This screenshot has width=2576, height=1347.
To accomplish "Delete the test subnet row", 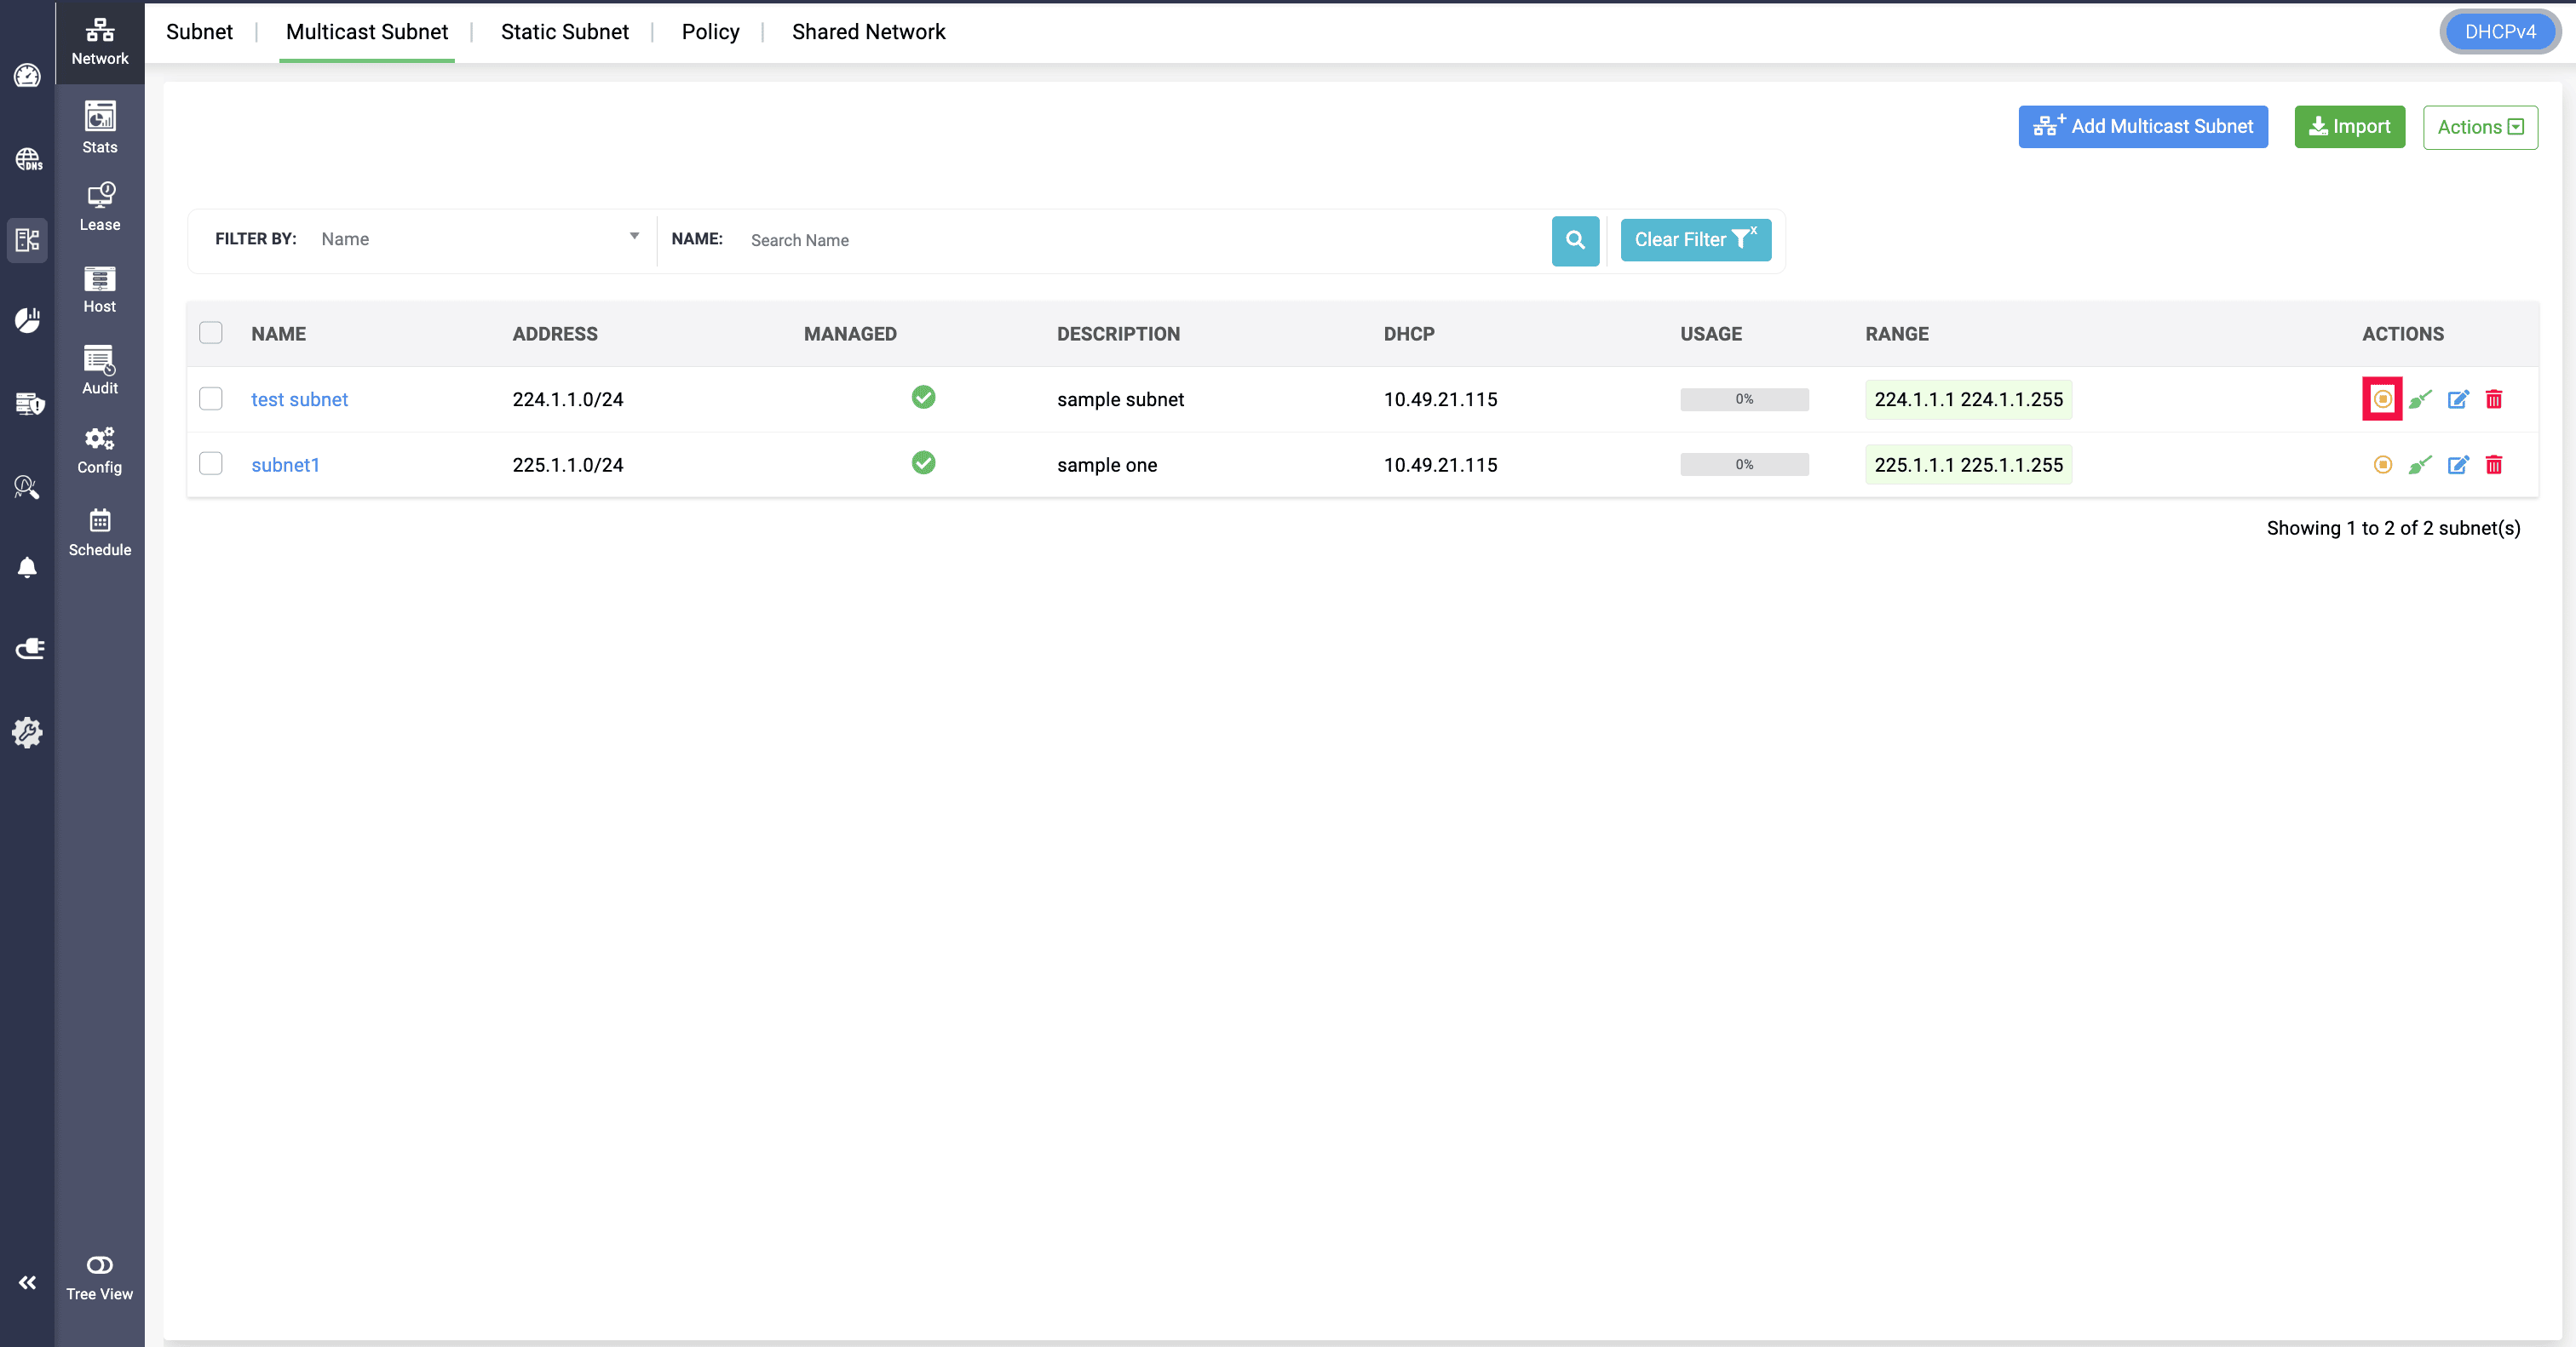I will pos(2493,399).
